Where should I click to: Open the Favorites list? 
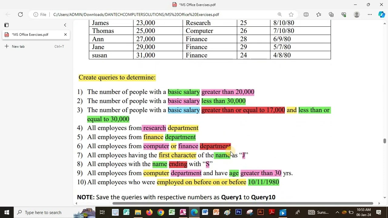point(319,15)
